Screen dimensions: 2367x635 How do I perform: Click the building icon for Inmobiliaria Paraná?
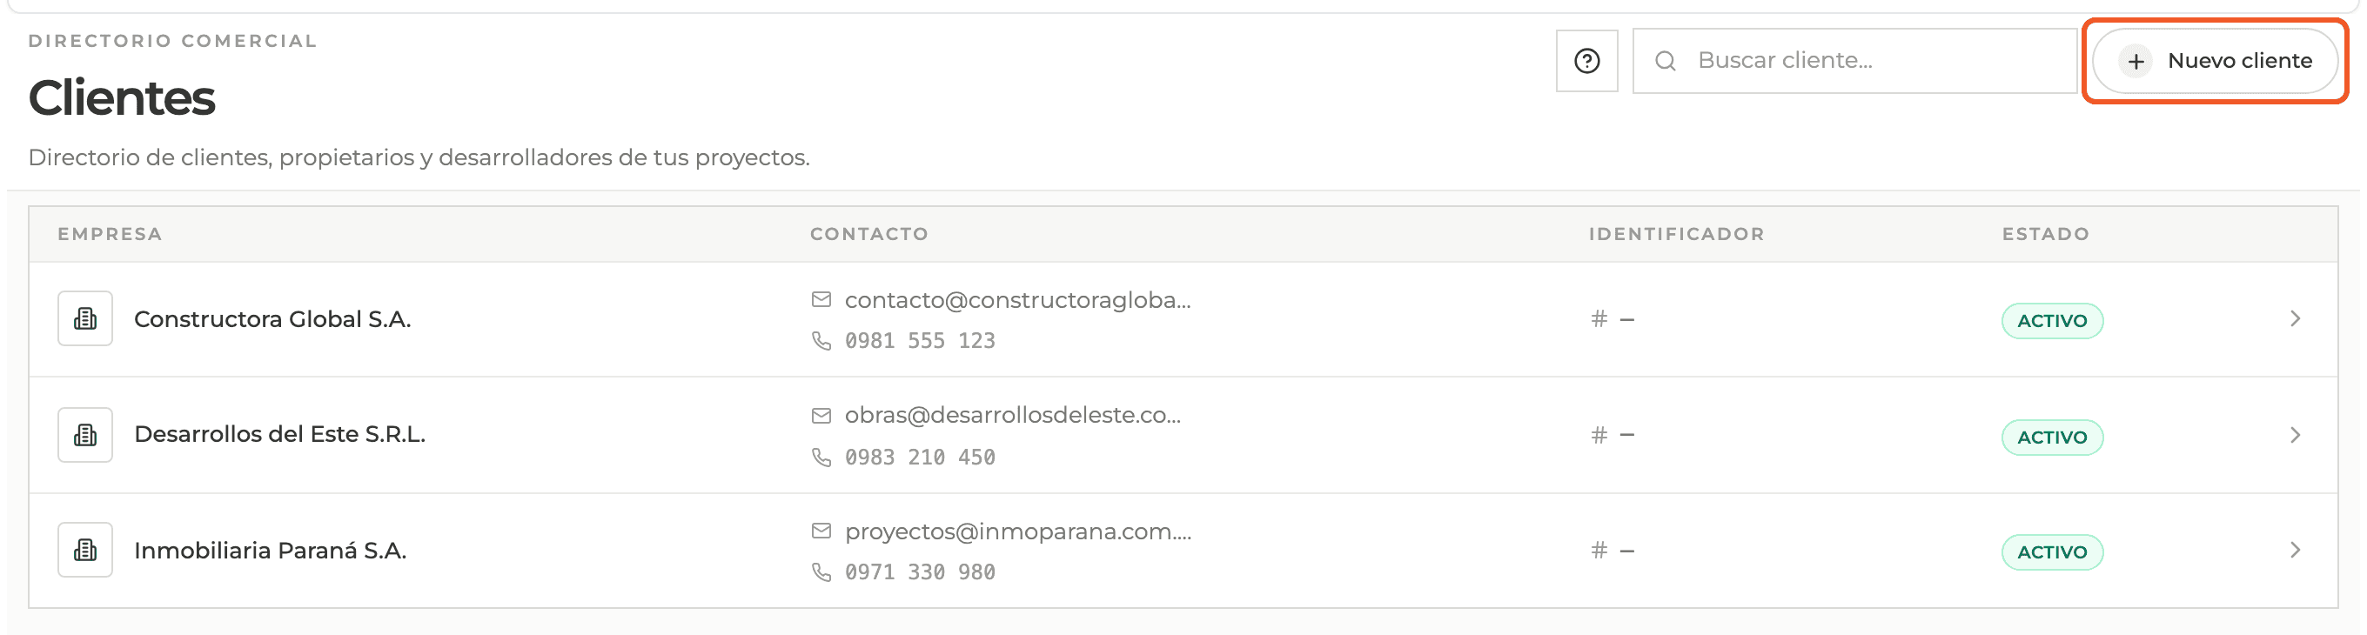tap(85, 551)
